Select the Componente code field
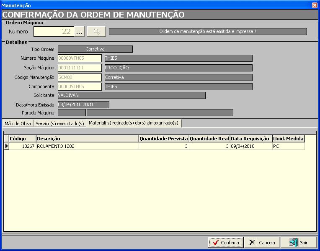 click(80, 86)
